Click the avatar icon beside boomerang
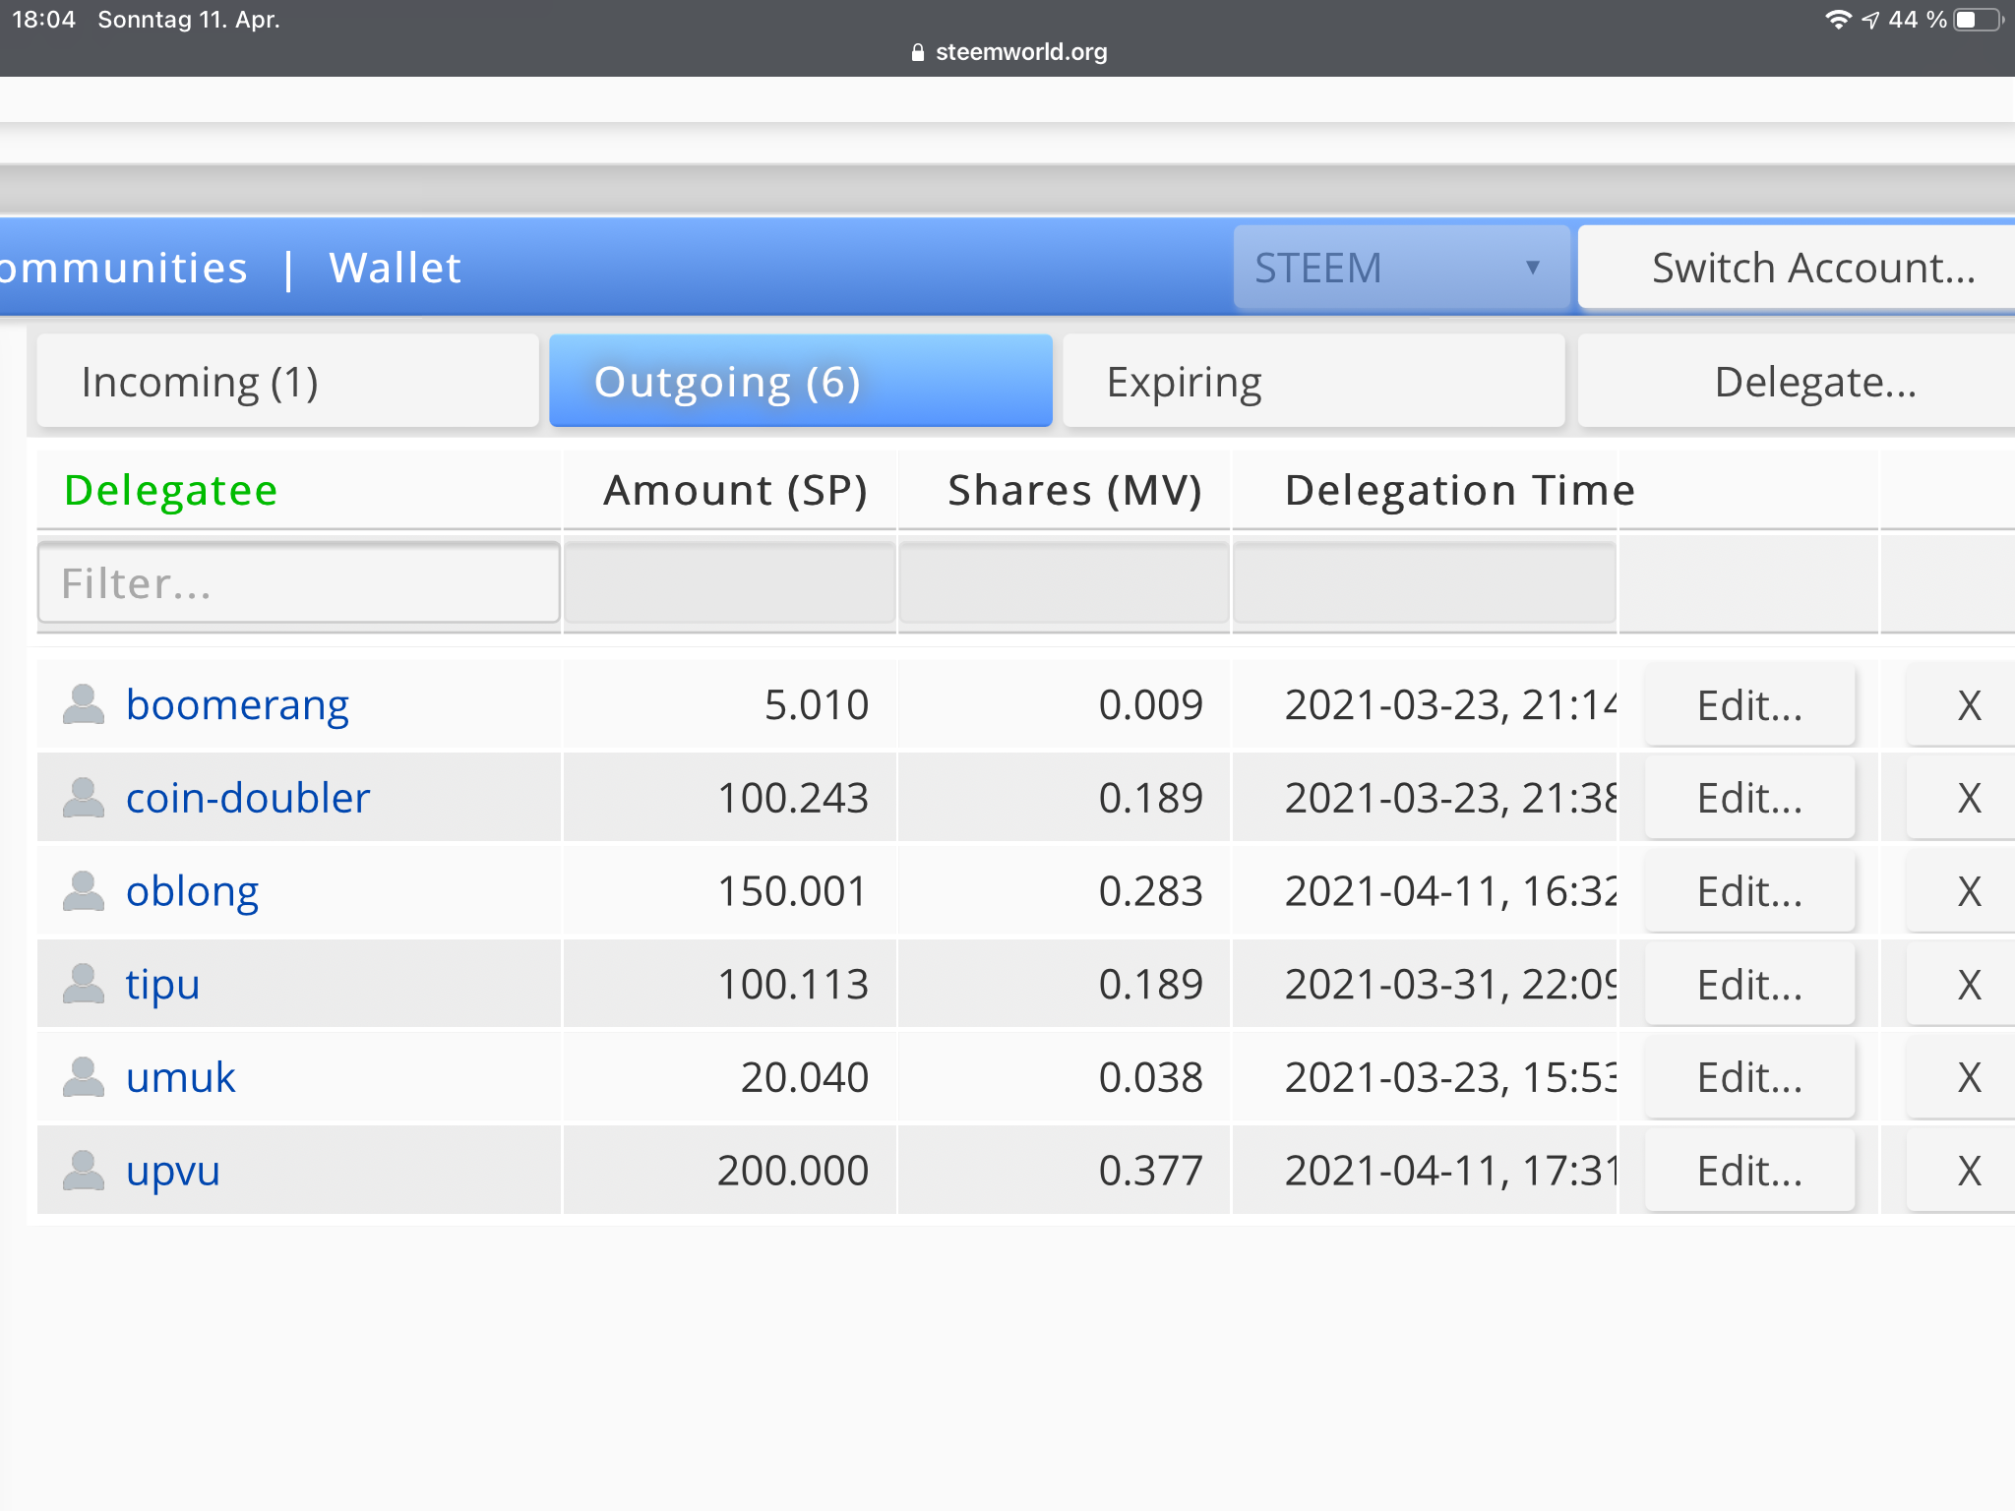The width and height of the screenshot is (2015, 1511). point(84,704)
